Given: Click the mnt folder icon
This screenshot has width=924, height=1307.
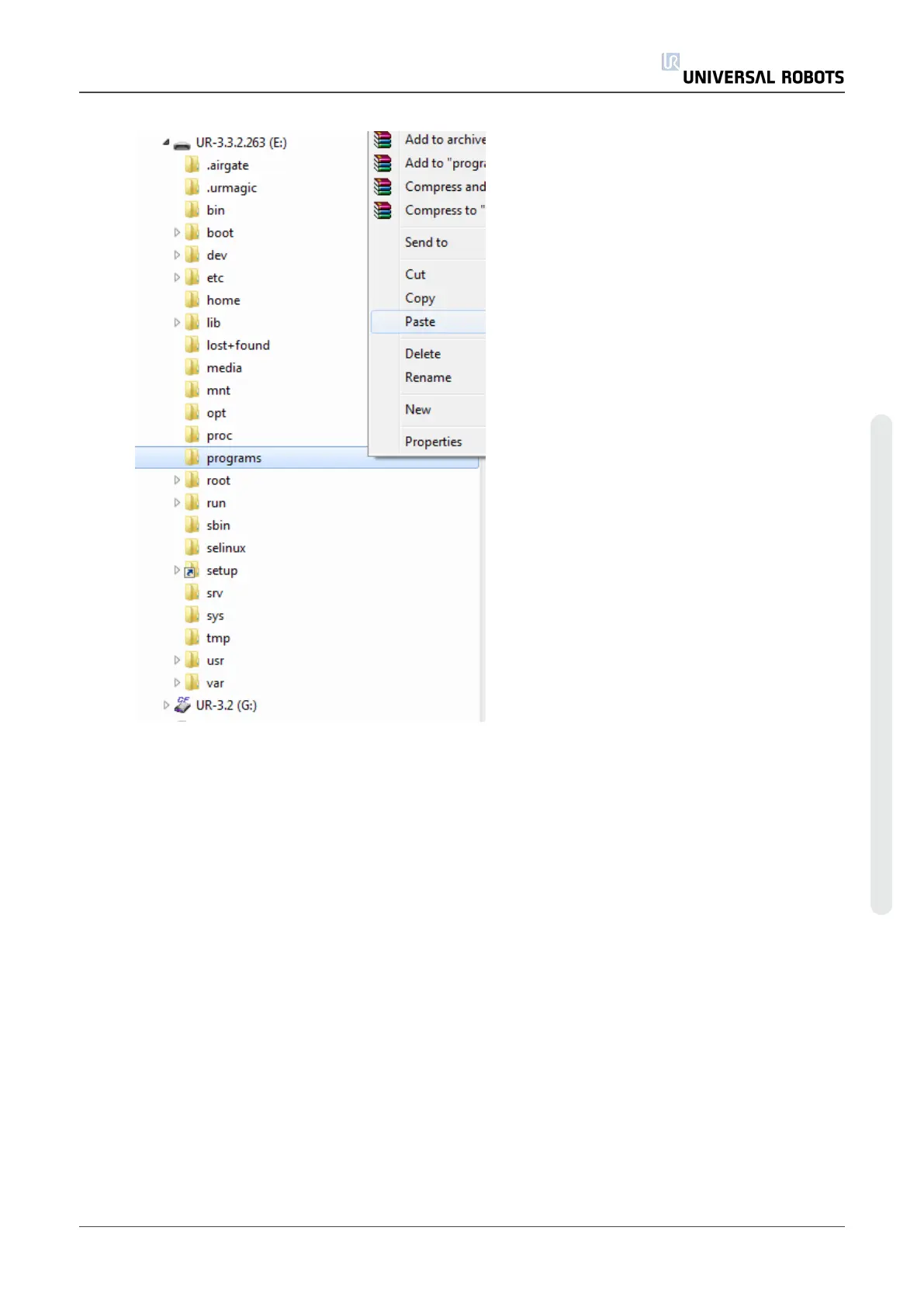Looking at the screenshot, I should 192,390.
